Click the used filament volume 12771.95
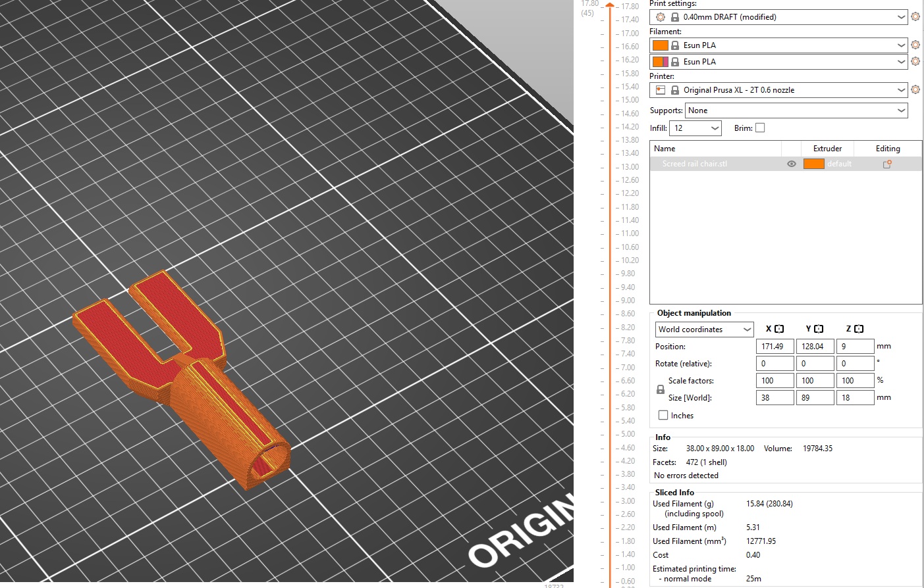This screenshot has width=924, height=588. 761,541
